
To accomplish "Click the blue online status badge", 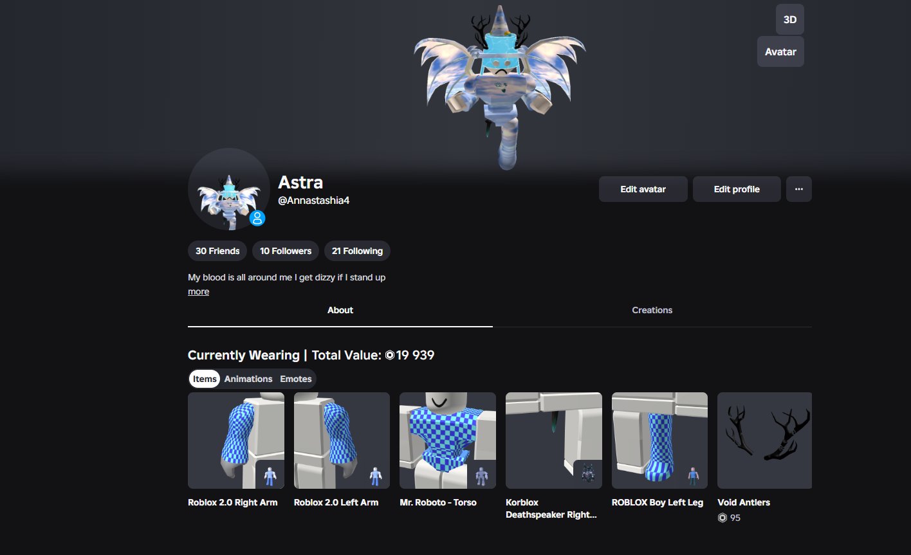I will pyautogui.click(x=257, y=219).
